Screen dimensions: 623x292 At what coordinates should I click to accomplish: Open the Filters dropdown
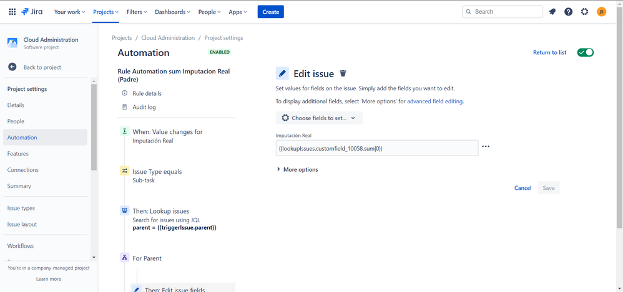pyautogui.click(x=137, y=12)
